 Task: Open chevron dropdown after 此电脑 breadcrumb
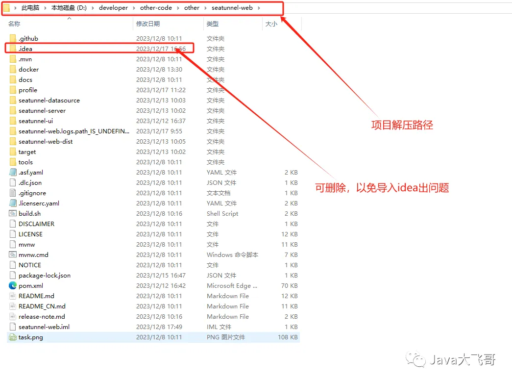pyautogui.click(x=45, y=8)
